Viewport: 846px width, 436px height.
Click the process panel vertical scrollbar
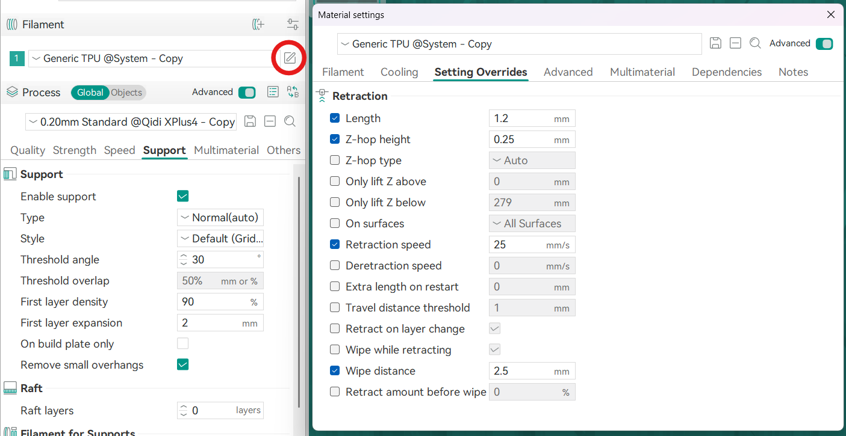coord(299,292)
